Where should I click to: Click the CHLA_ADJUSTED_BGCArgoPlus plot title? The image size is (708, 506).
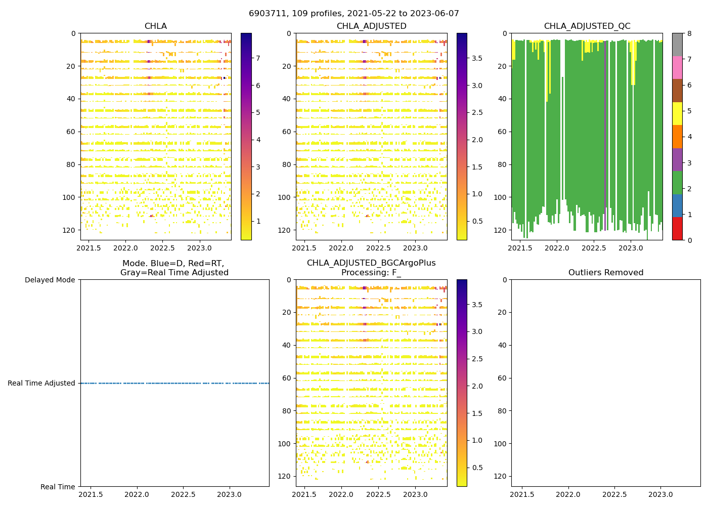pyautogui.click(x=371, y=263)
